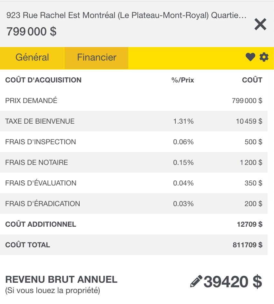Select the Taxe de bienvenue cost 10 459 $

tap(249, 121)
